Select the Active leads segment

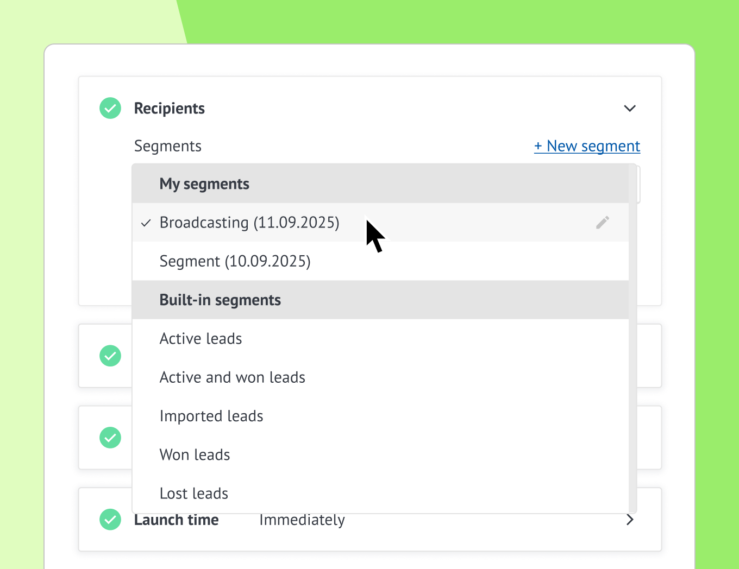point(201,339)
